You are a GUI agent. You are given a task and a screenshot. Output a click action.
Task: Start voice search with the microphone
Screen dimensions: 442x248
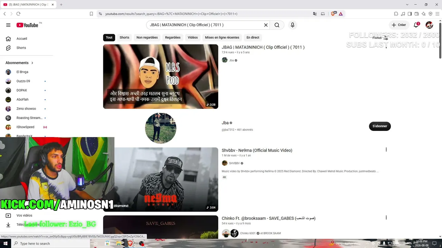292,25
